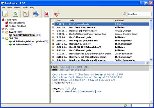Click the New feed toolbar icon
The image size is (154, 108).
(5, 14)
